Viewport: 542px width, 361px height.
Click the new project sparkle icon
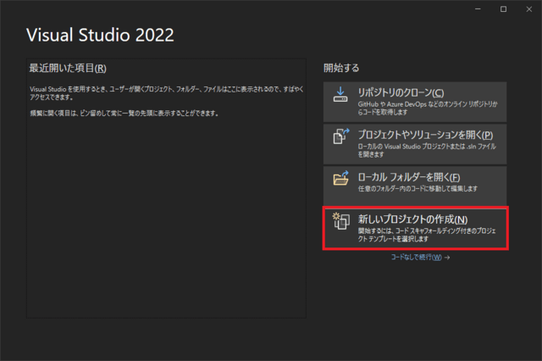[340, 223]
